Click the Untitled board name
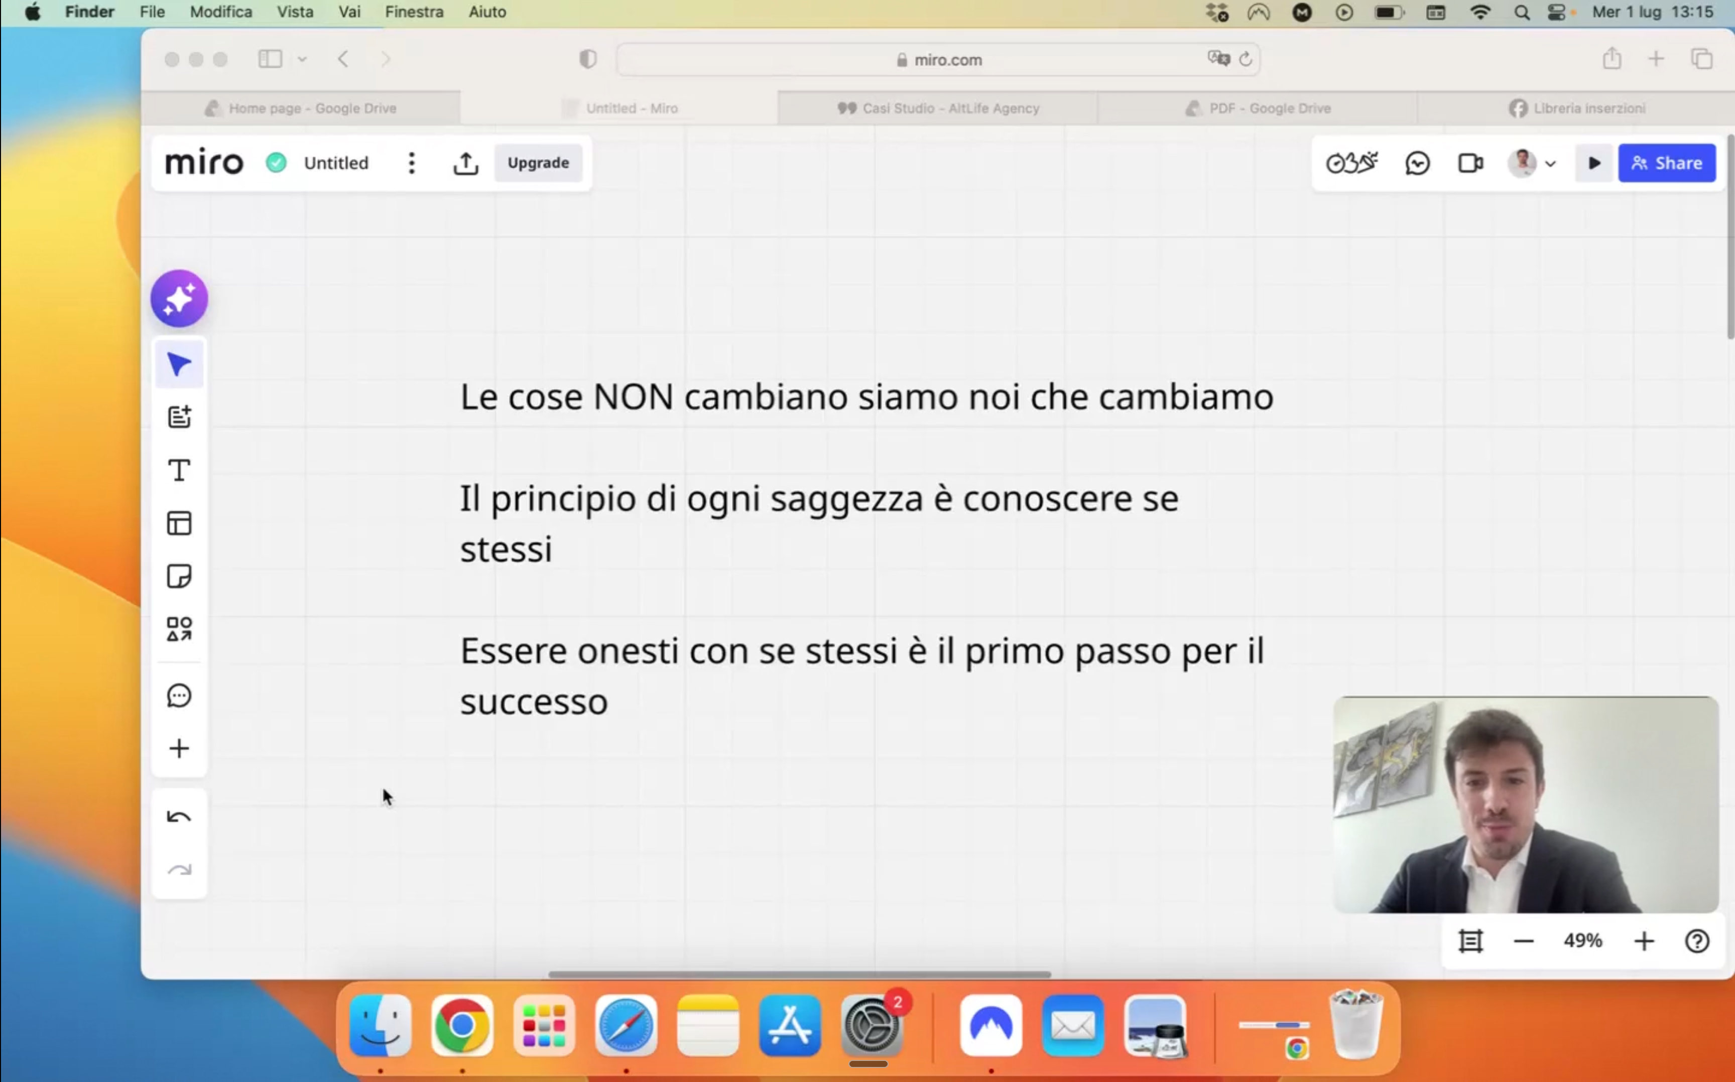 coord(336,163)
